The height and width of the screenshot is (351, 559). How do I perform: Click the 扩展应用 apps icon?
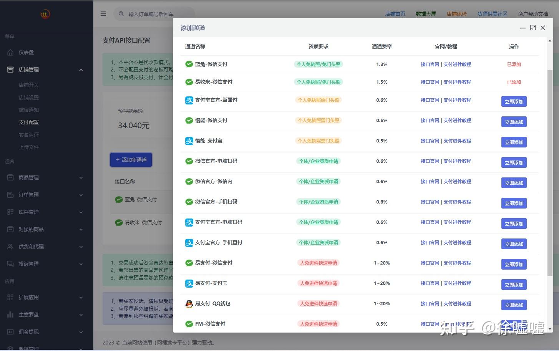[x=10, y=297]
